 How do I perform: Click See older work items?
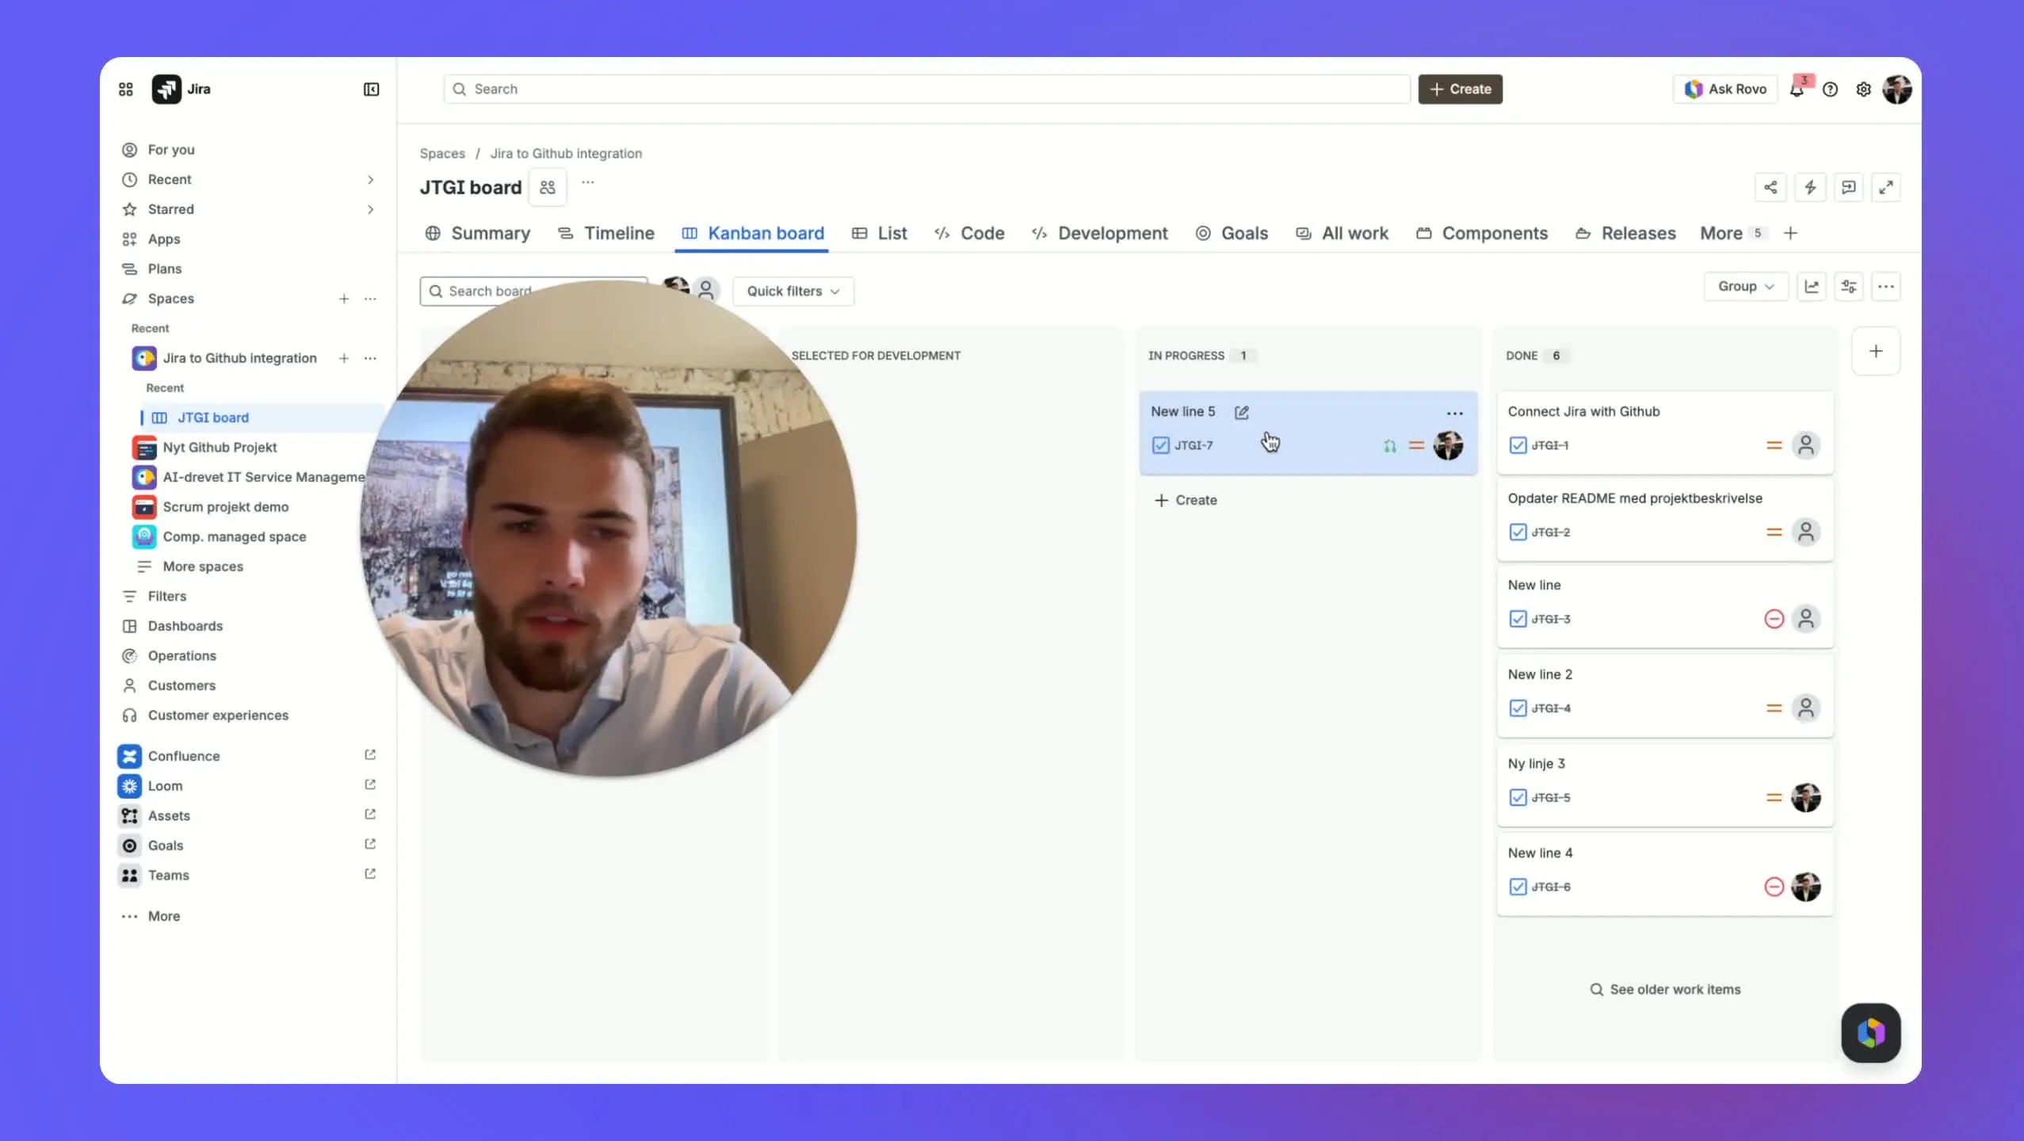click(x=1665, y=990)
